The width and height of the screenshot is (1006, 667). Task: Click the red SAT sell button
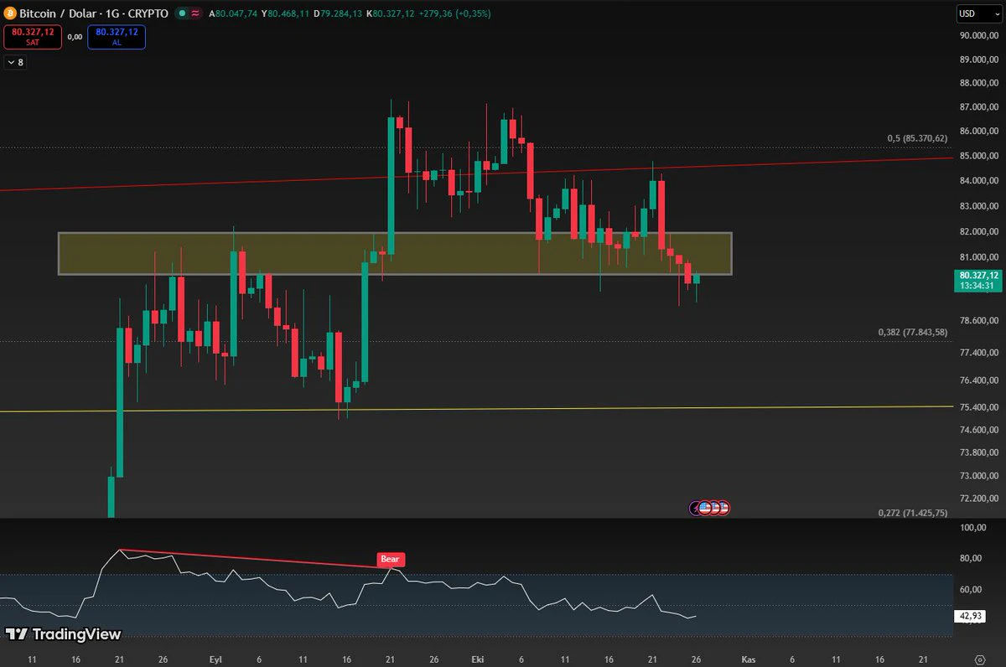(x=32, y=36)
